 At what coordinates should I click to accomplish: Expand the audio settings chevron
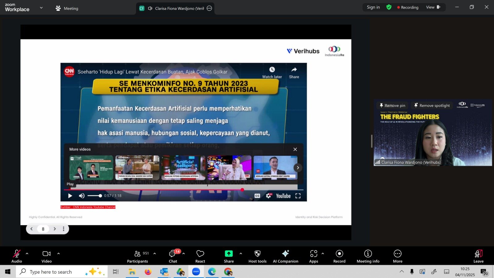pos(27,253)
